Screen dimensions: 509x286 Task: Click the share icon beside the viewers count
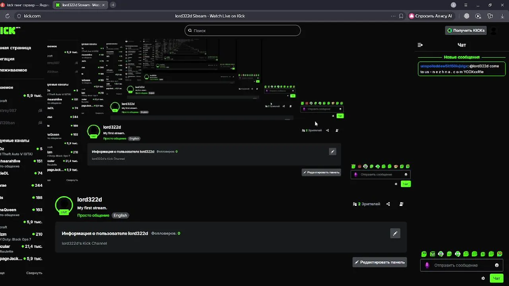(388, 204)
